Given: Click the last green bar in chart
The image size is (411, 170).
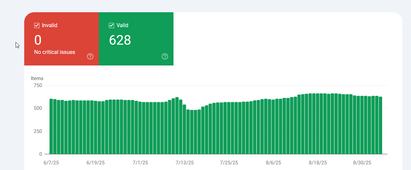Looking at the screenshot, I should tap(380, 125).
